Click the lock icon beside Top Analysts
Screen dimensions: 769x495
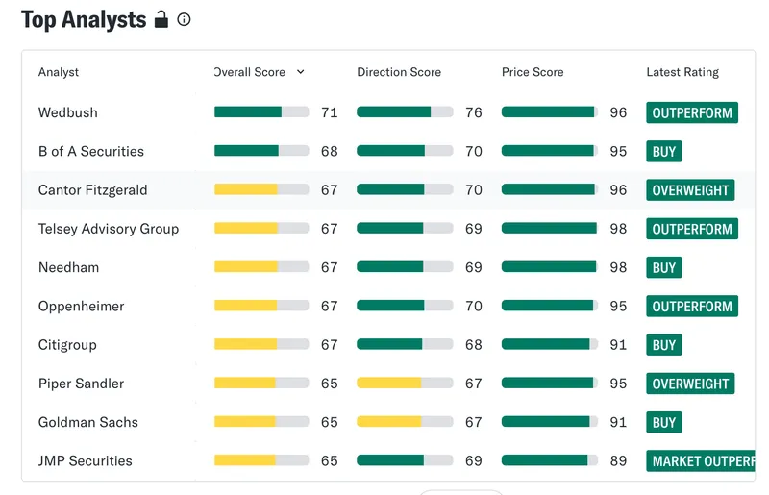click(161, 19)
